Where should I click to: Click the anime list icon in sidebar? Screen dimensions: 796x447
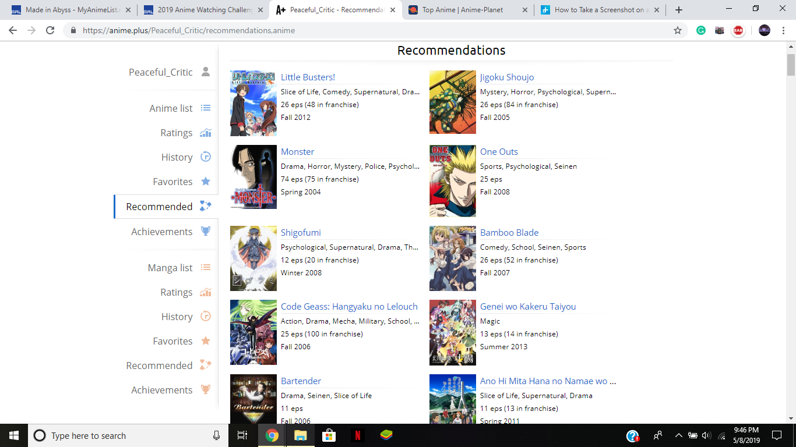[x=205, y=108]
